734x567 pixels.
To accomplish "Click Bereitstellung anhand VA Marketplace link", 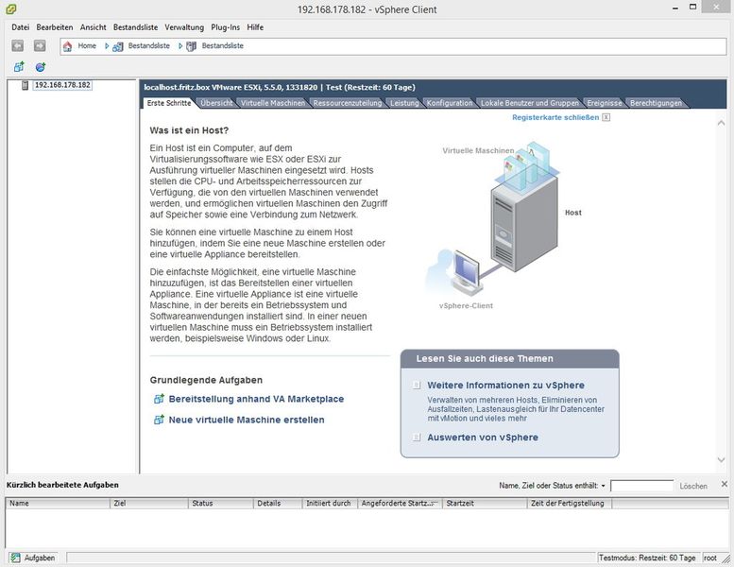I will [256, 399].
